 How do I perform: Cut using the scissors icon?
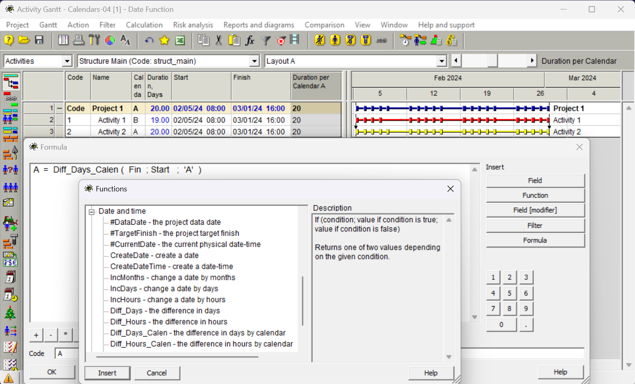point(219,40)
